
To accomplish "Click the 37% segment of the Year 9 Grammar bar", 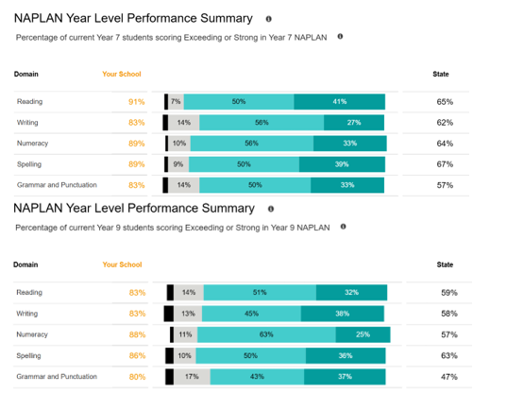I will coord(345,377).
